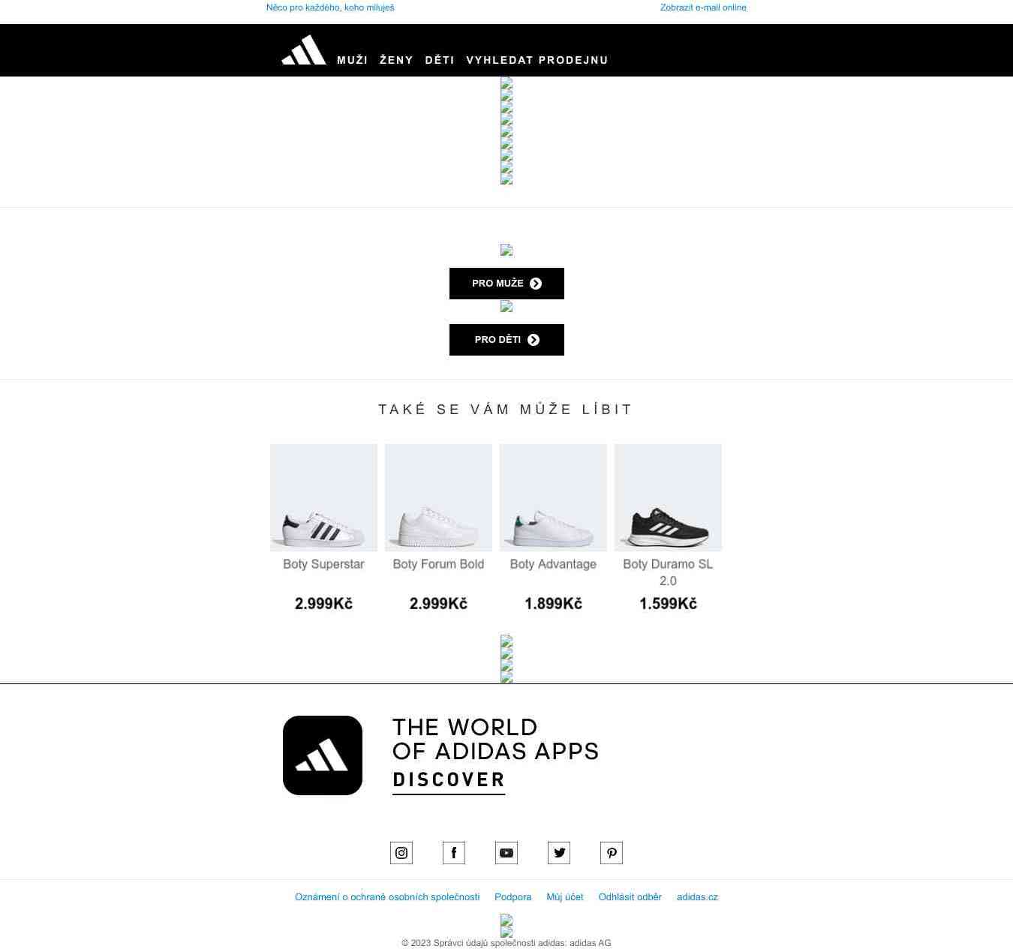Click price 1.899Kč
Viewport: 1013px width, 949px height.
553,604
